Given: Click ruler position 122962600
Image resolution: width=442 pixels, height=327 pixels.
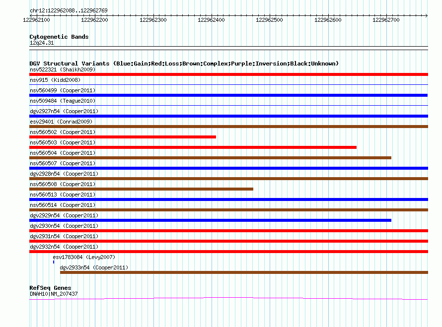Looking at the screenshot, I should click(328, 20).
